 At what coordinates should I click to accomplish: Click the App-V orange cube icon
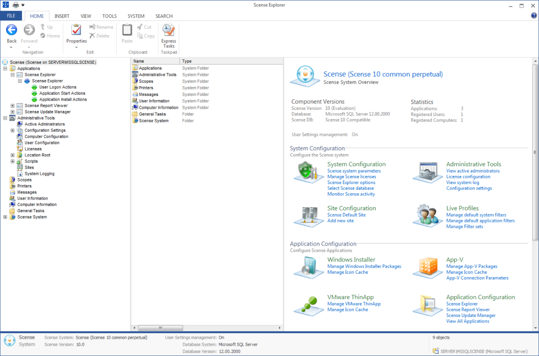point(427,268)
